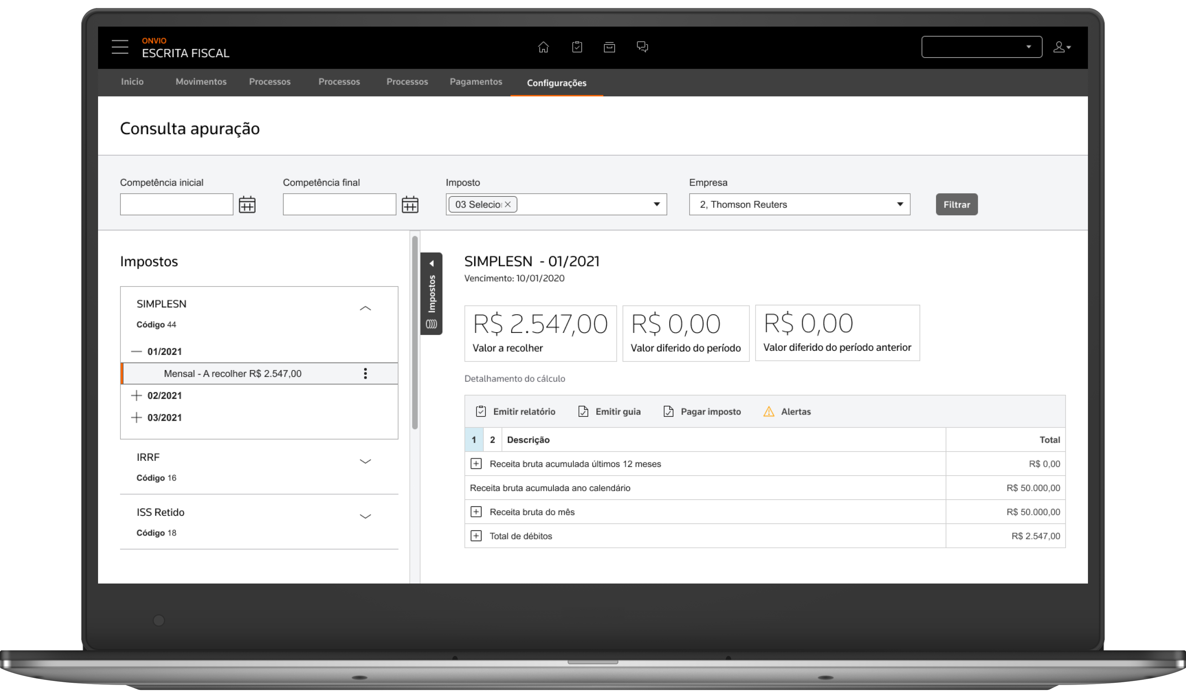Image resolution: width=1186 pixels, height=698 pixels.
Task: Click the Alertas warning icon
Action: coord(768,411)
